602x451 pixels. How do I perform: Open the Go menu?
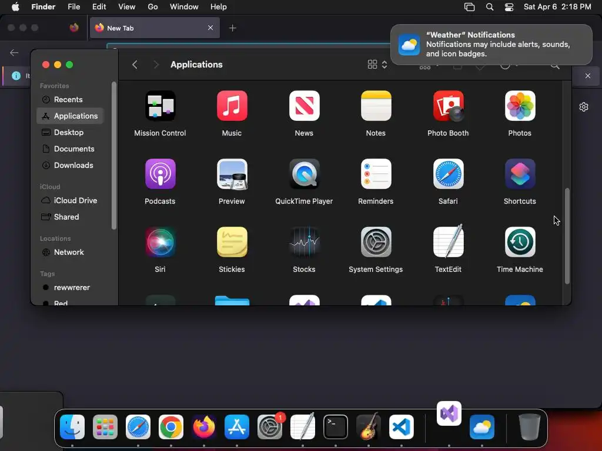153,7
